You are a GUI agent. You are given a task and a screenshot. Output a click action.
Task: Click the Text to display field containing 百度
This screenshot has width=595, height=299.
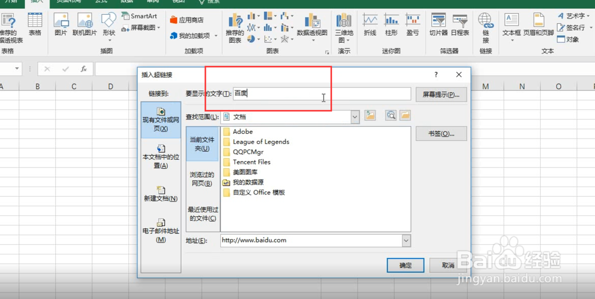pyautogui.click(x=322, y=93)
